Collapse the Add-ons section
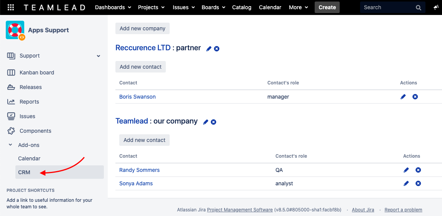The height and width of the screenshot is (216, 442). pyautogui.click(x=10, y=145)
